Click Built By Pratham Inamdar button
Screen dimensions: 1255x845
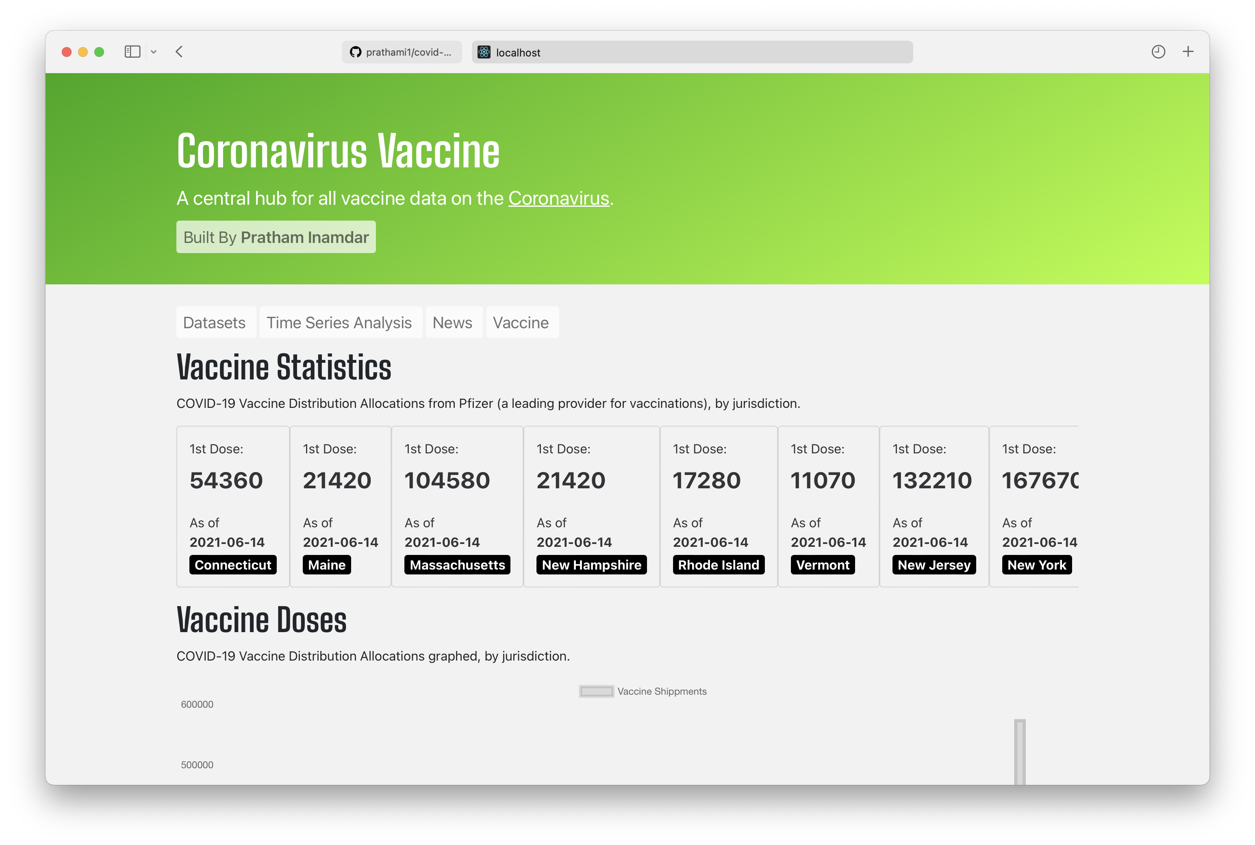click(x=276, y=237)
